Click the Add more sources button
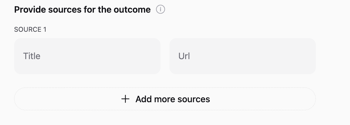The height and width of the screenshot is (125, 350). click(x=165, y=99)
